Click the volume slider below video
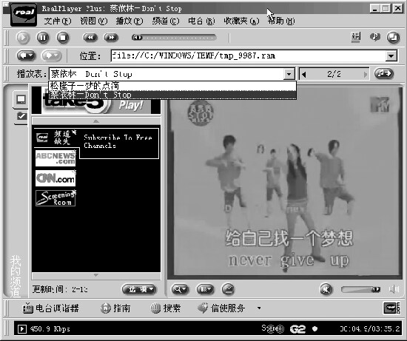The width and height of the screenshot is (407, 341). [x=361, y=289]
